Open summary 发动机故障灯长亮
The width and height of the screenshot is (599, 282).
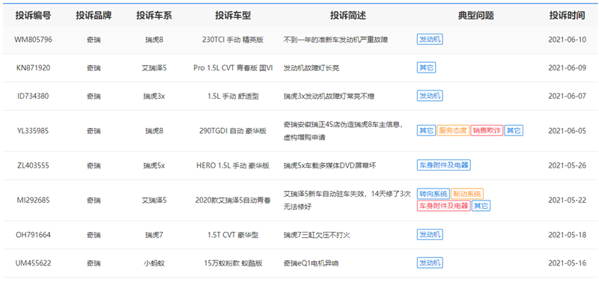coord(311,68)
